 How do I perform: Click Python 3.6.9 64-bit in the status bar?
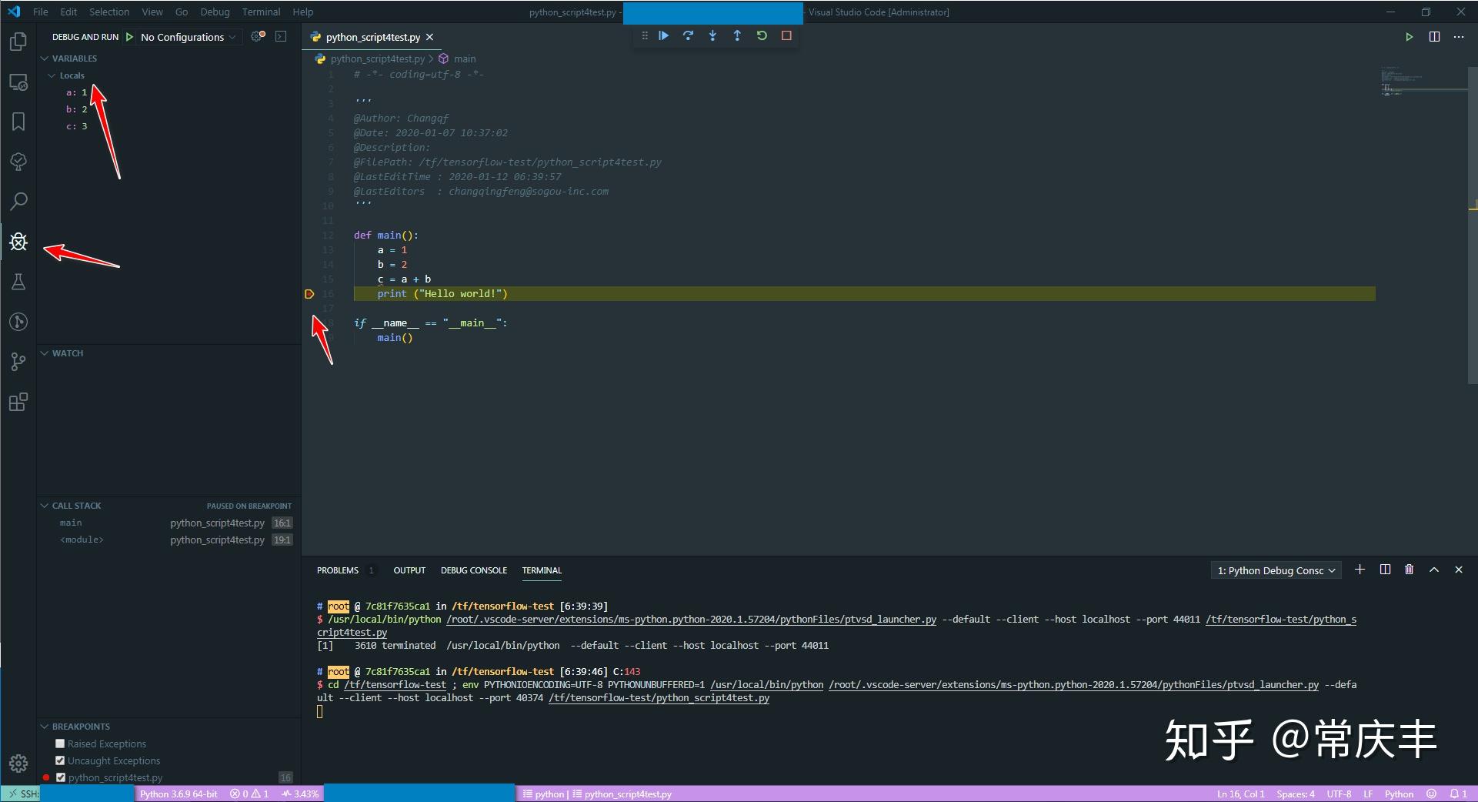coord(178,794)
